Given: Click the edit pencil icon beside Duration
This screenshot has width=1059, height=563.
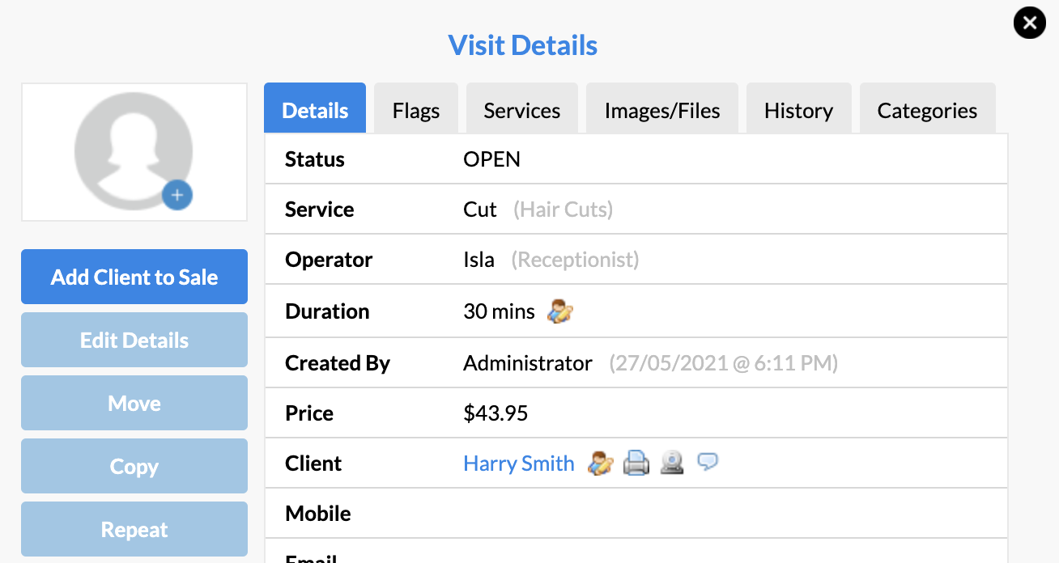Looking at the screenshot, I should 561,311.
